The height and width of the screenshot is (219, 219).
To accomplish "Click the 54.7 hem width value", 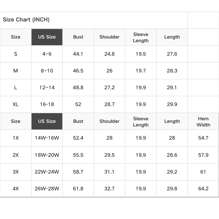I will pyautogui.click(x=203, y=138).
